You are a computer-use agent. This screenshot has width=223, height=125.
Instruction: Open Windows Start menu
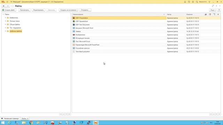3,123
